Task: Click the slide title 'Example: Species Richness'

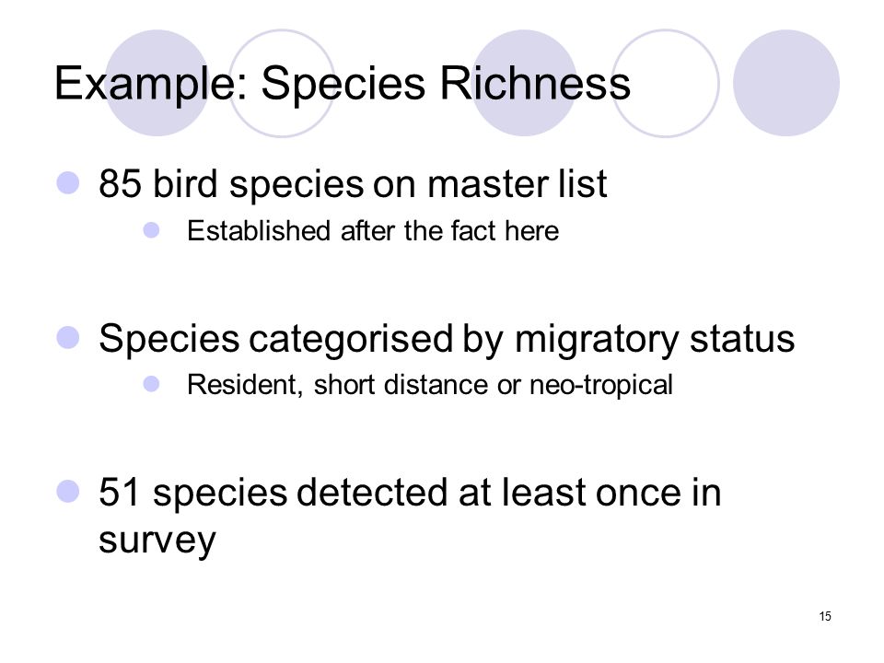Action: pyautogui.click(x=343, y=85)
